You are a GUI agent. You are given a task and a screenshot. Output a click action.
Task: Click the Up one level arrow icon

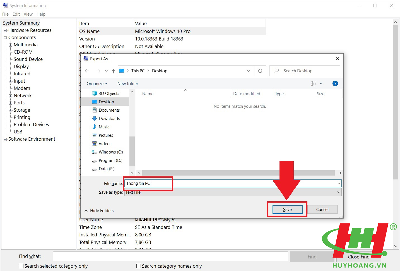(x=114, y=71)
